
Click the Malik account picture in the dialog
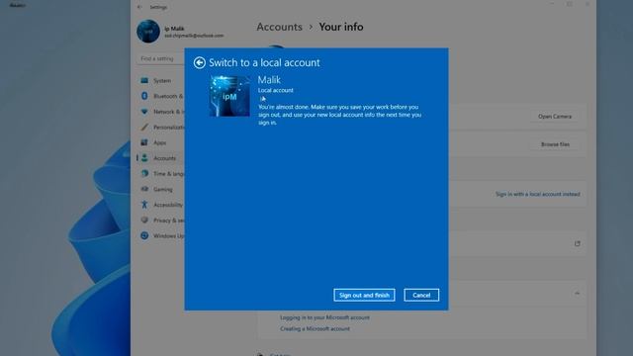point(229,96)
